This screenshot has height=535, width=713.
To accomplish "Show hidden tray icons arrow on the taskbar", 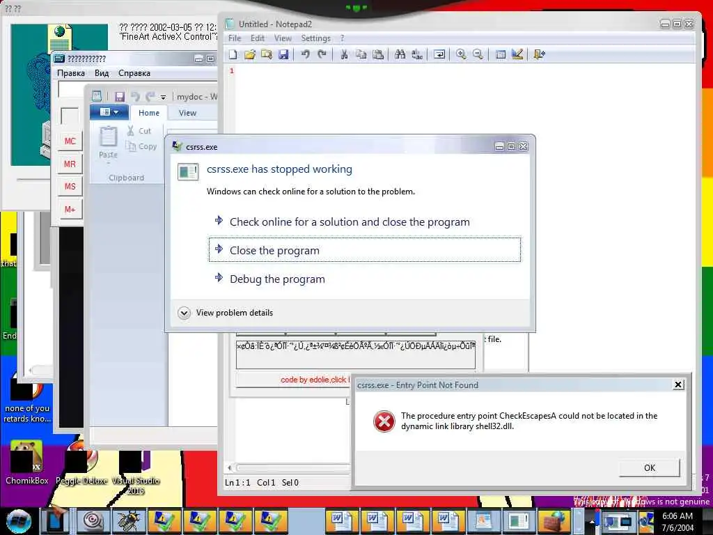I will (592, 522).
